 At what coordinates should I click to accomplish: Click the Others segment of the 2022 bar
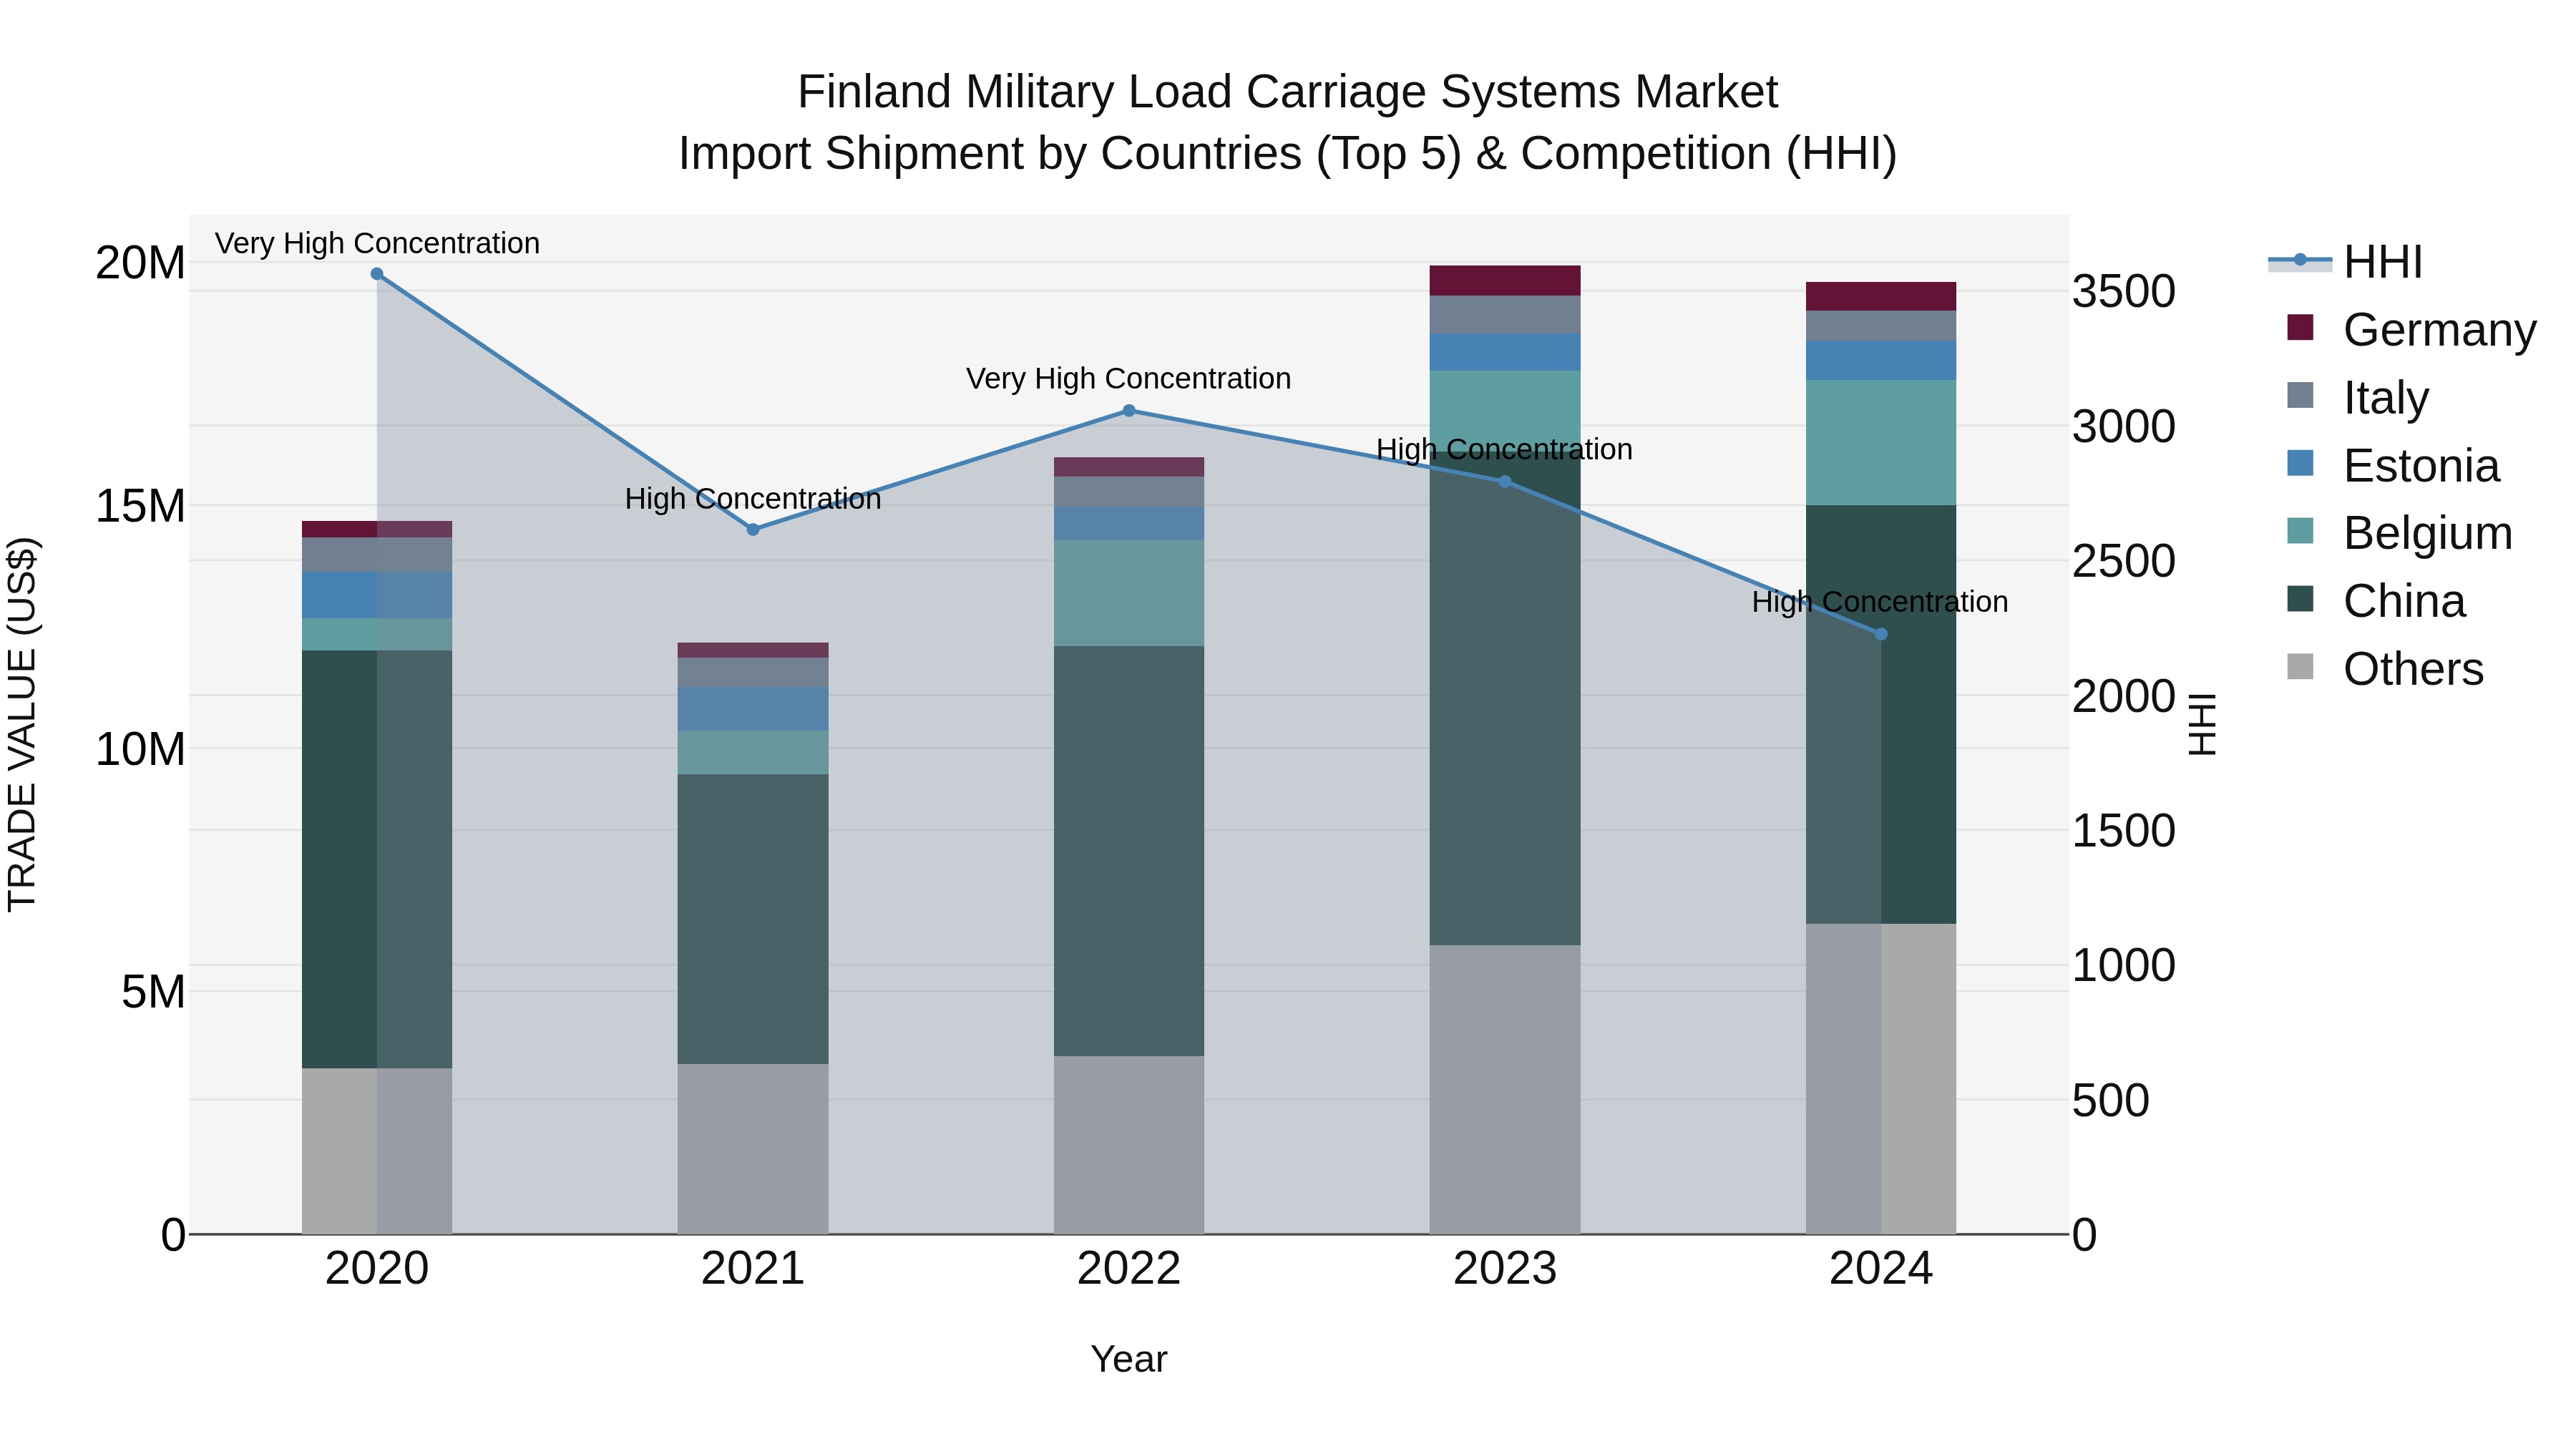pos(1129,1146)
